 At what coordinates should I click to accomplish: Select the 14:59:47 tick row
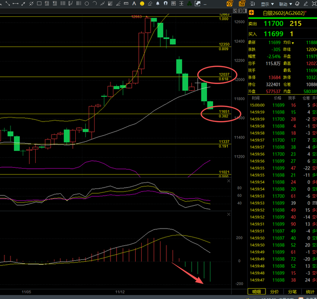tap(282, 280)
